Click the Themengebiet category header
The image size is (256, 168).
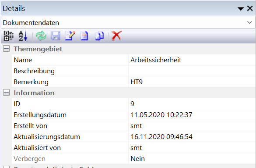[x=38, y=49]
